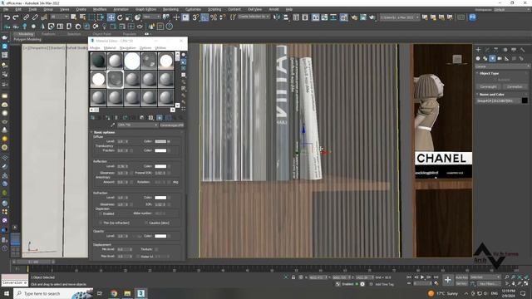Click the Play Animation button
532x299 pixels.
[422, 277]
